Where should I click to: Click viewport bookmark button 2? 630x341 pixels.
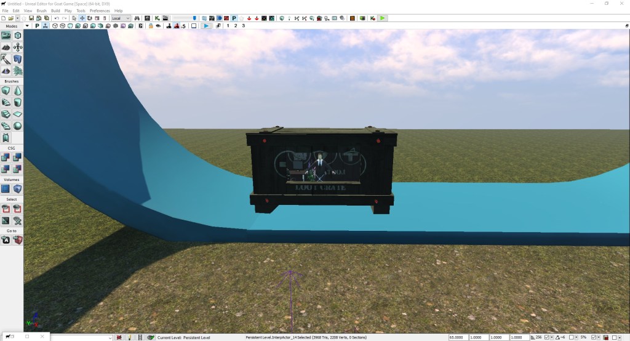(x=236, y=26)
